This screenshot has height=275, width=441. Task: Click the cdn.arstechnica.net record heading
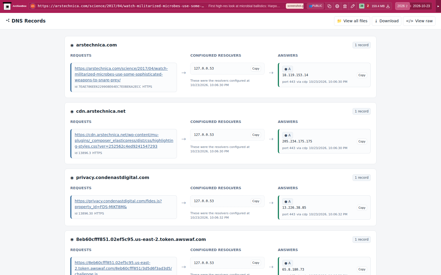[x=101, y=111]
